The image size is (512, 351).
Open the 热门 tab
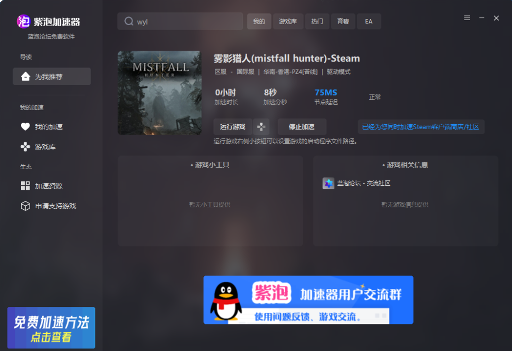pyautogui.click(x=317, y=21)
